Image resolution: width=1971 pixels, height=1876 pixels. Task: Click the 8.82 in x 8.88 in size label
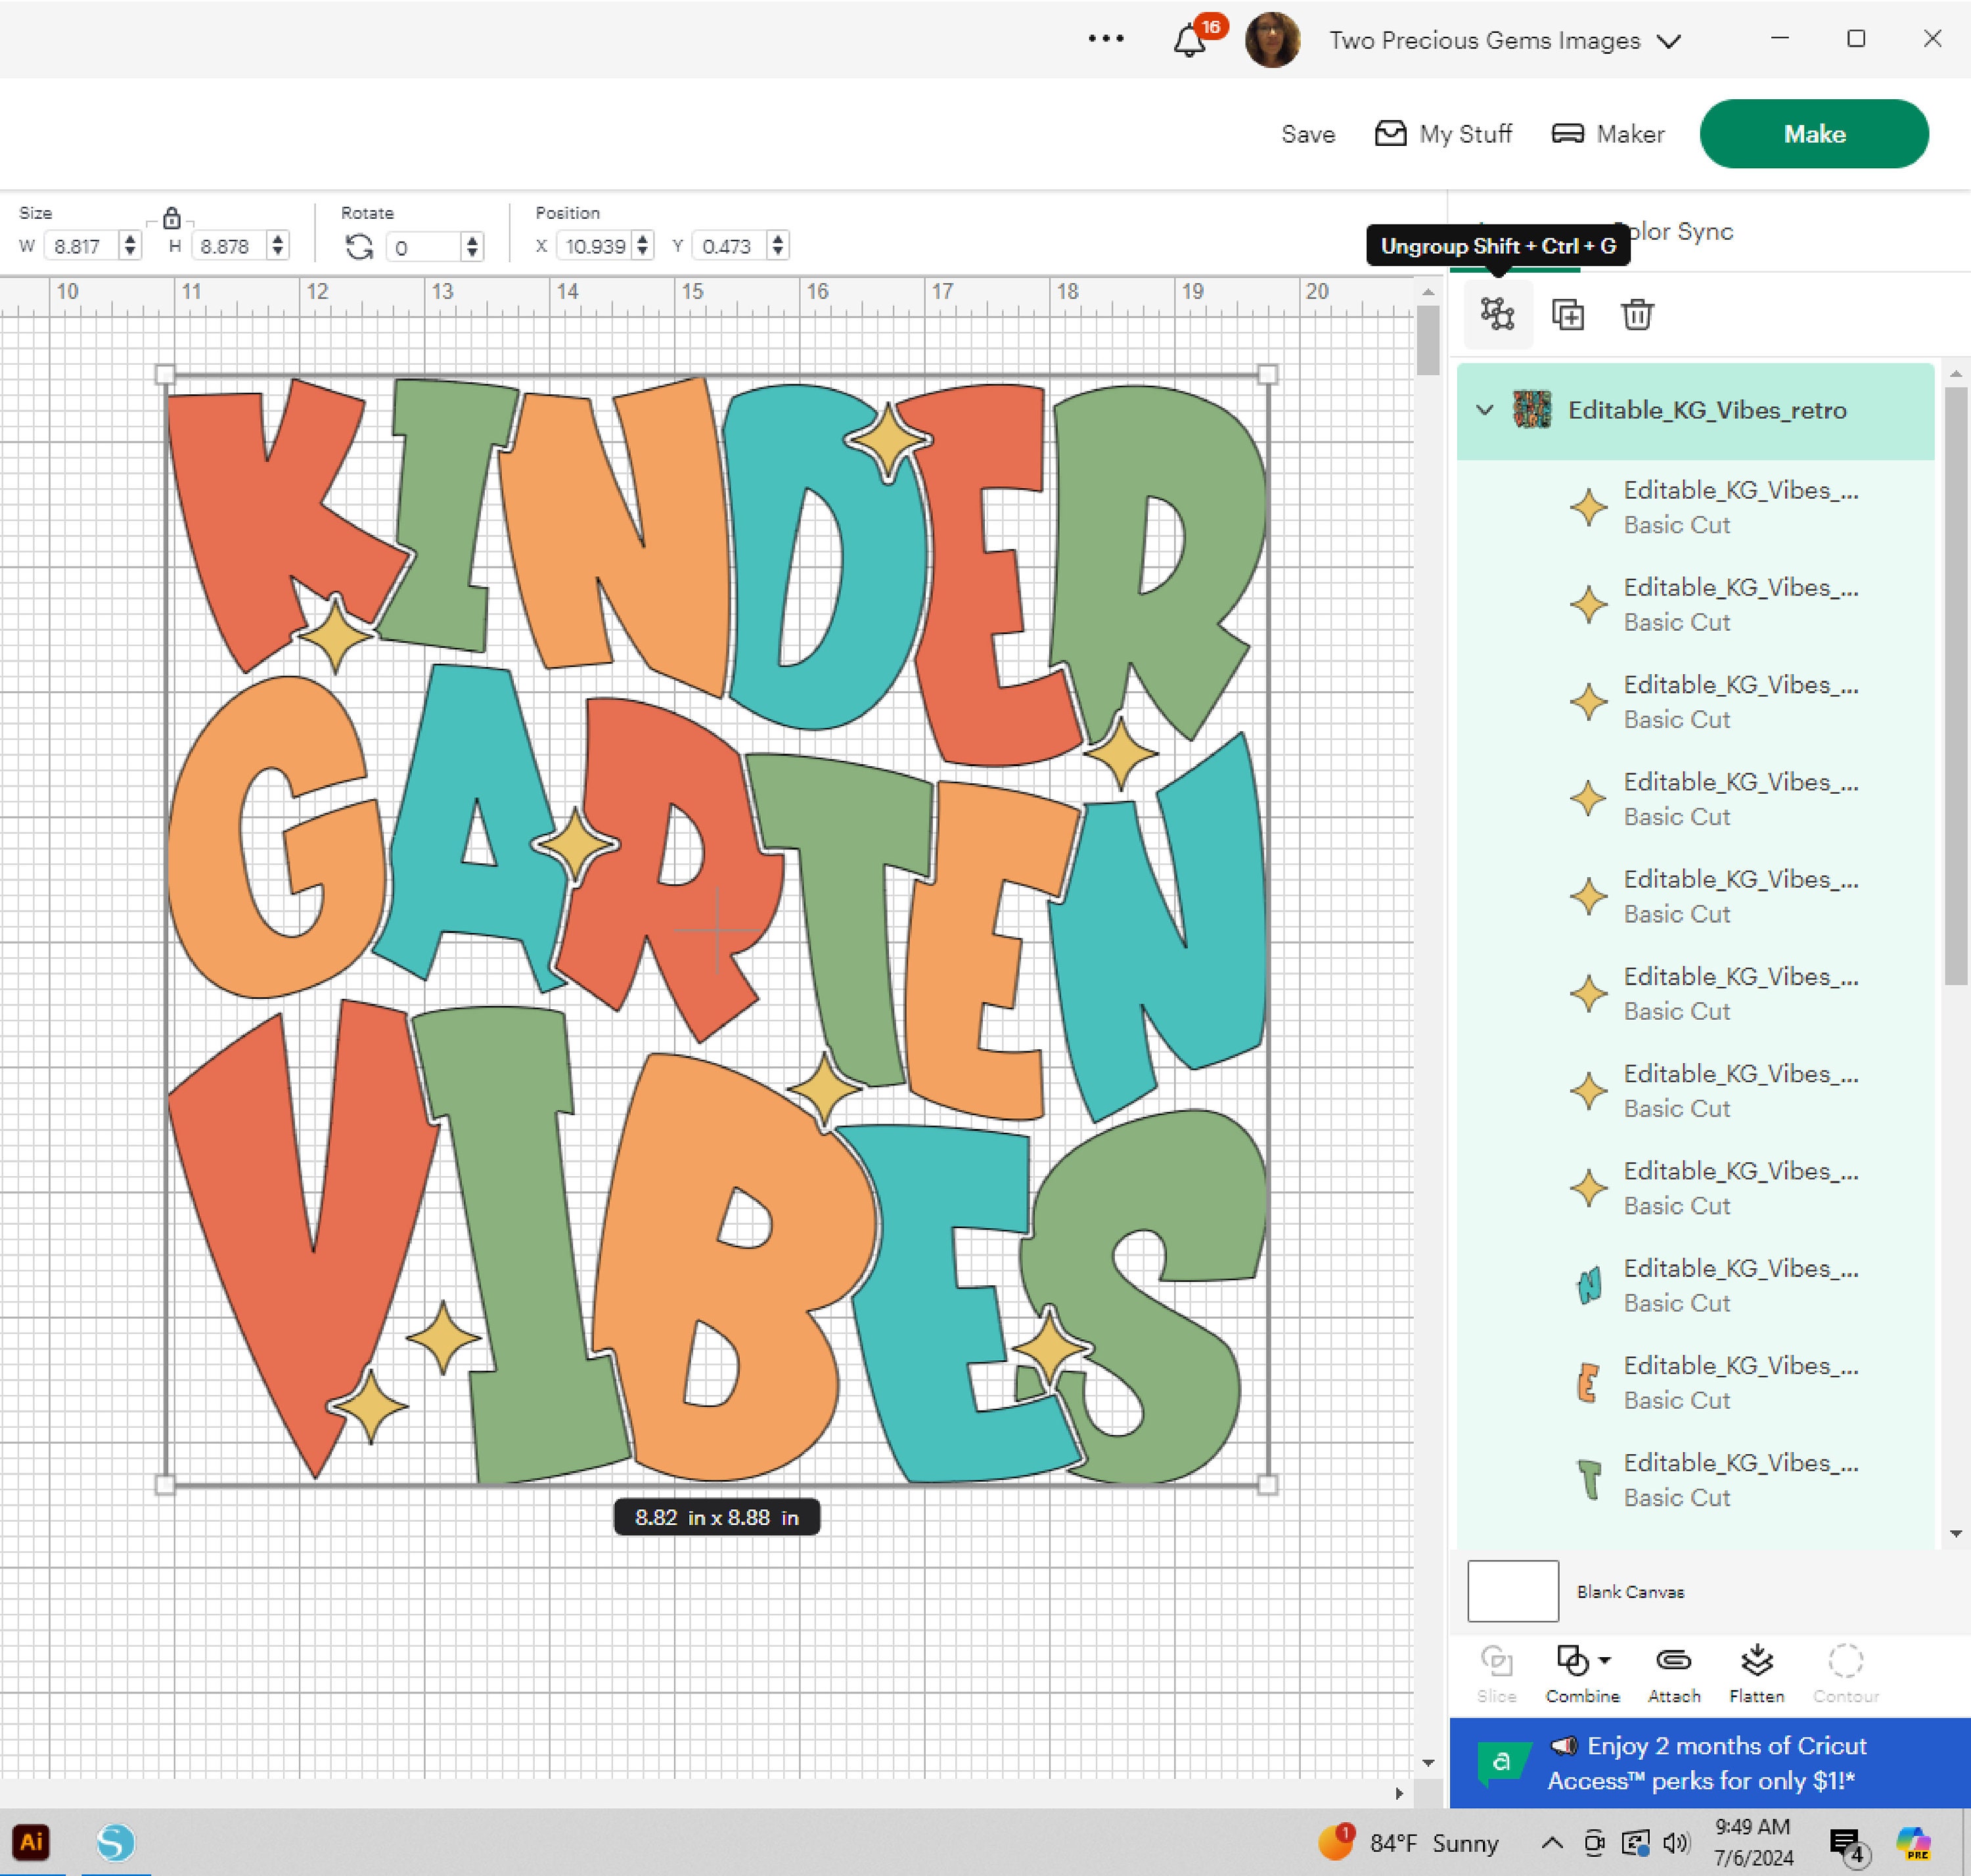(716, 1517)
